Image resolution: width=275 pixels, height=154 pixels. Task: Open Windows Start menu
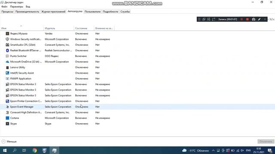pyautogui.click(x=5, y=150)
